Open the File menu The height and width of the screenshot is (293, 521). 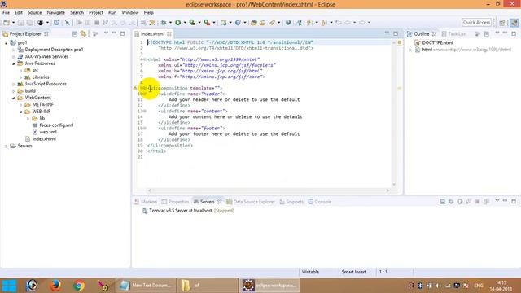[x=6, y=12]
